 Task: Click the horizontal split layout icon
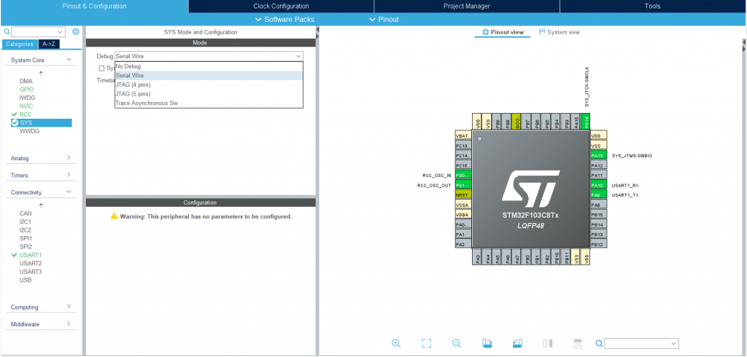click(x=578, y=343)
